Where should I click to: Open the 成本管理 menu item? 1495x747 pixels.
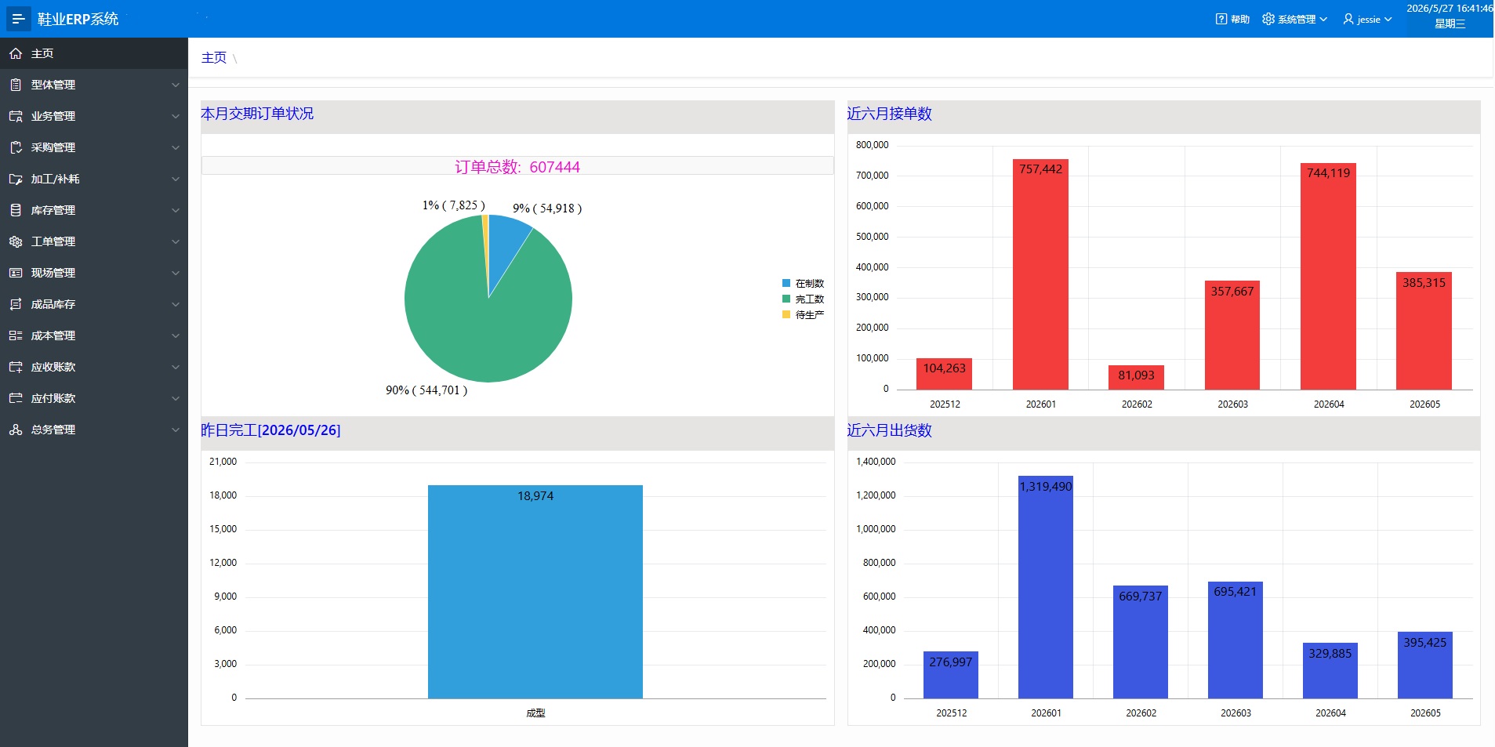pyautogui.click(x=94, y=335)
